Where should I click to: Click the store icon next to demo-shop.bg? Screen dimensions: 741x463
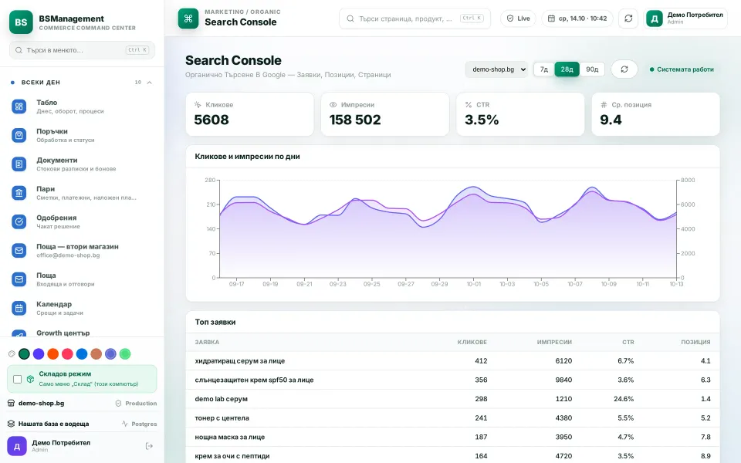(x=12, y=404)
